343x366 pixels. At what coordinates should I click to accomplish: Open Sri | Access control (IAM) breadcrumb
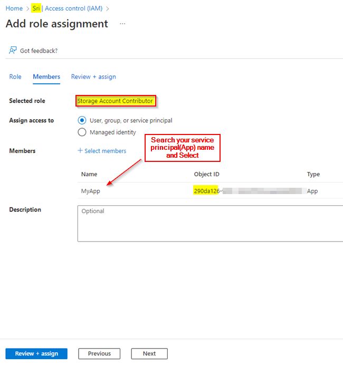[68, 8]
